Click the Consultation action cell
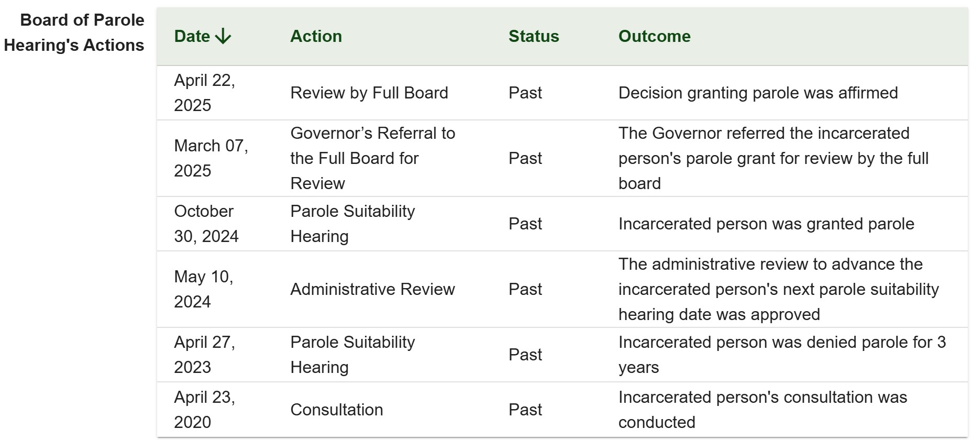This screenshot has height=440, width=972. click(x=336, y=410)
